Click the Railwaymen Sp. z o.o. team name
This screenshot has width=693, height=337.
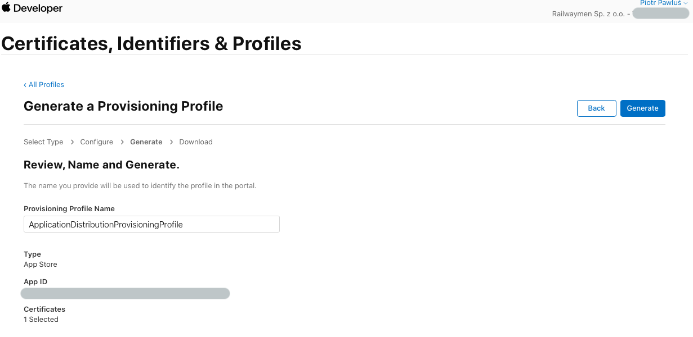[x=588, y=14]
